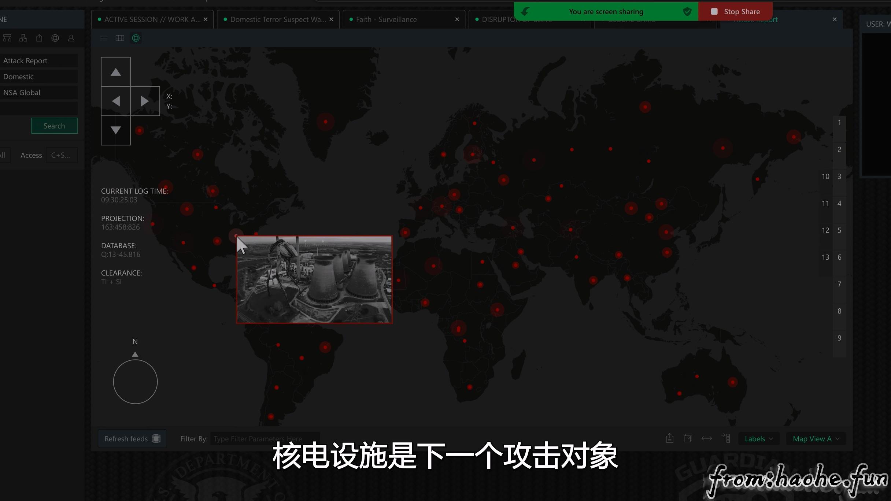891x501 pixels.
Task: Click the stop square icon in Stop Share
Action: pos(714,11)
